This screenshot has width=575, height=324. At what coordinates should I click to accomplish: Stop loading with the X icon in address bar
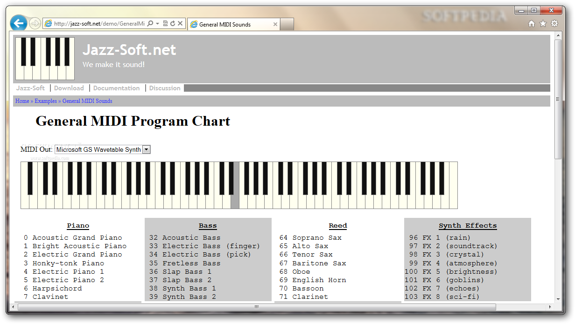[180, 23]
